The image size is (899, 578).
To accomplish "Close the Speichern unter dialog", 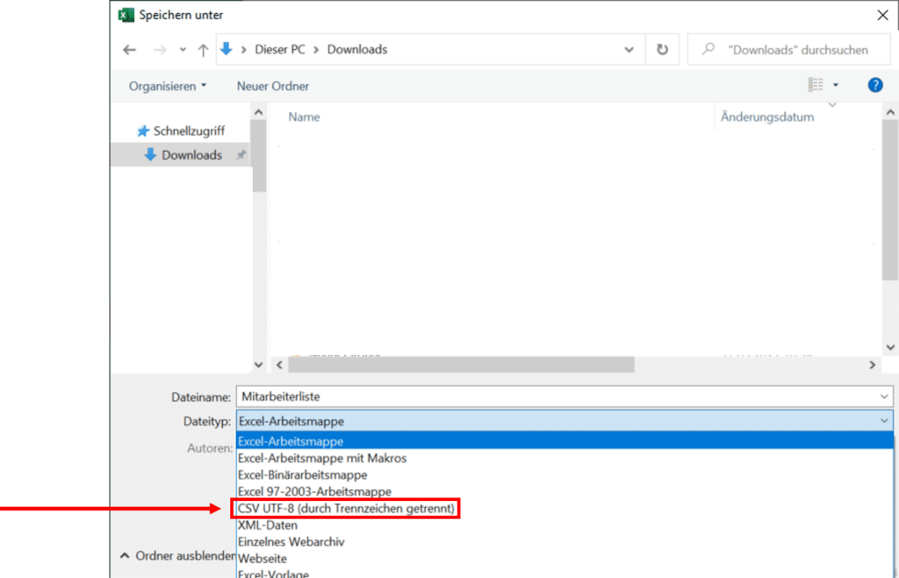I will click(882, 15).
